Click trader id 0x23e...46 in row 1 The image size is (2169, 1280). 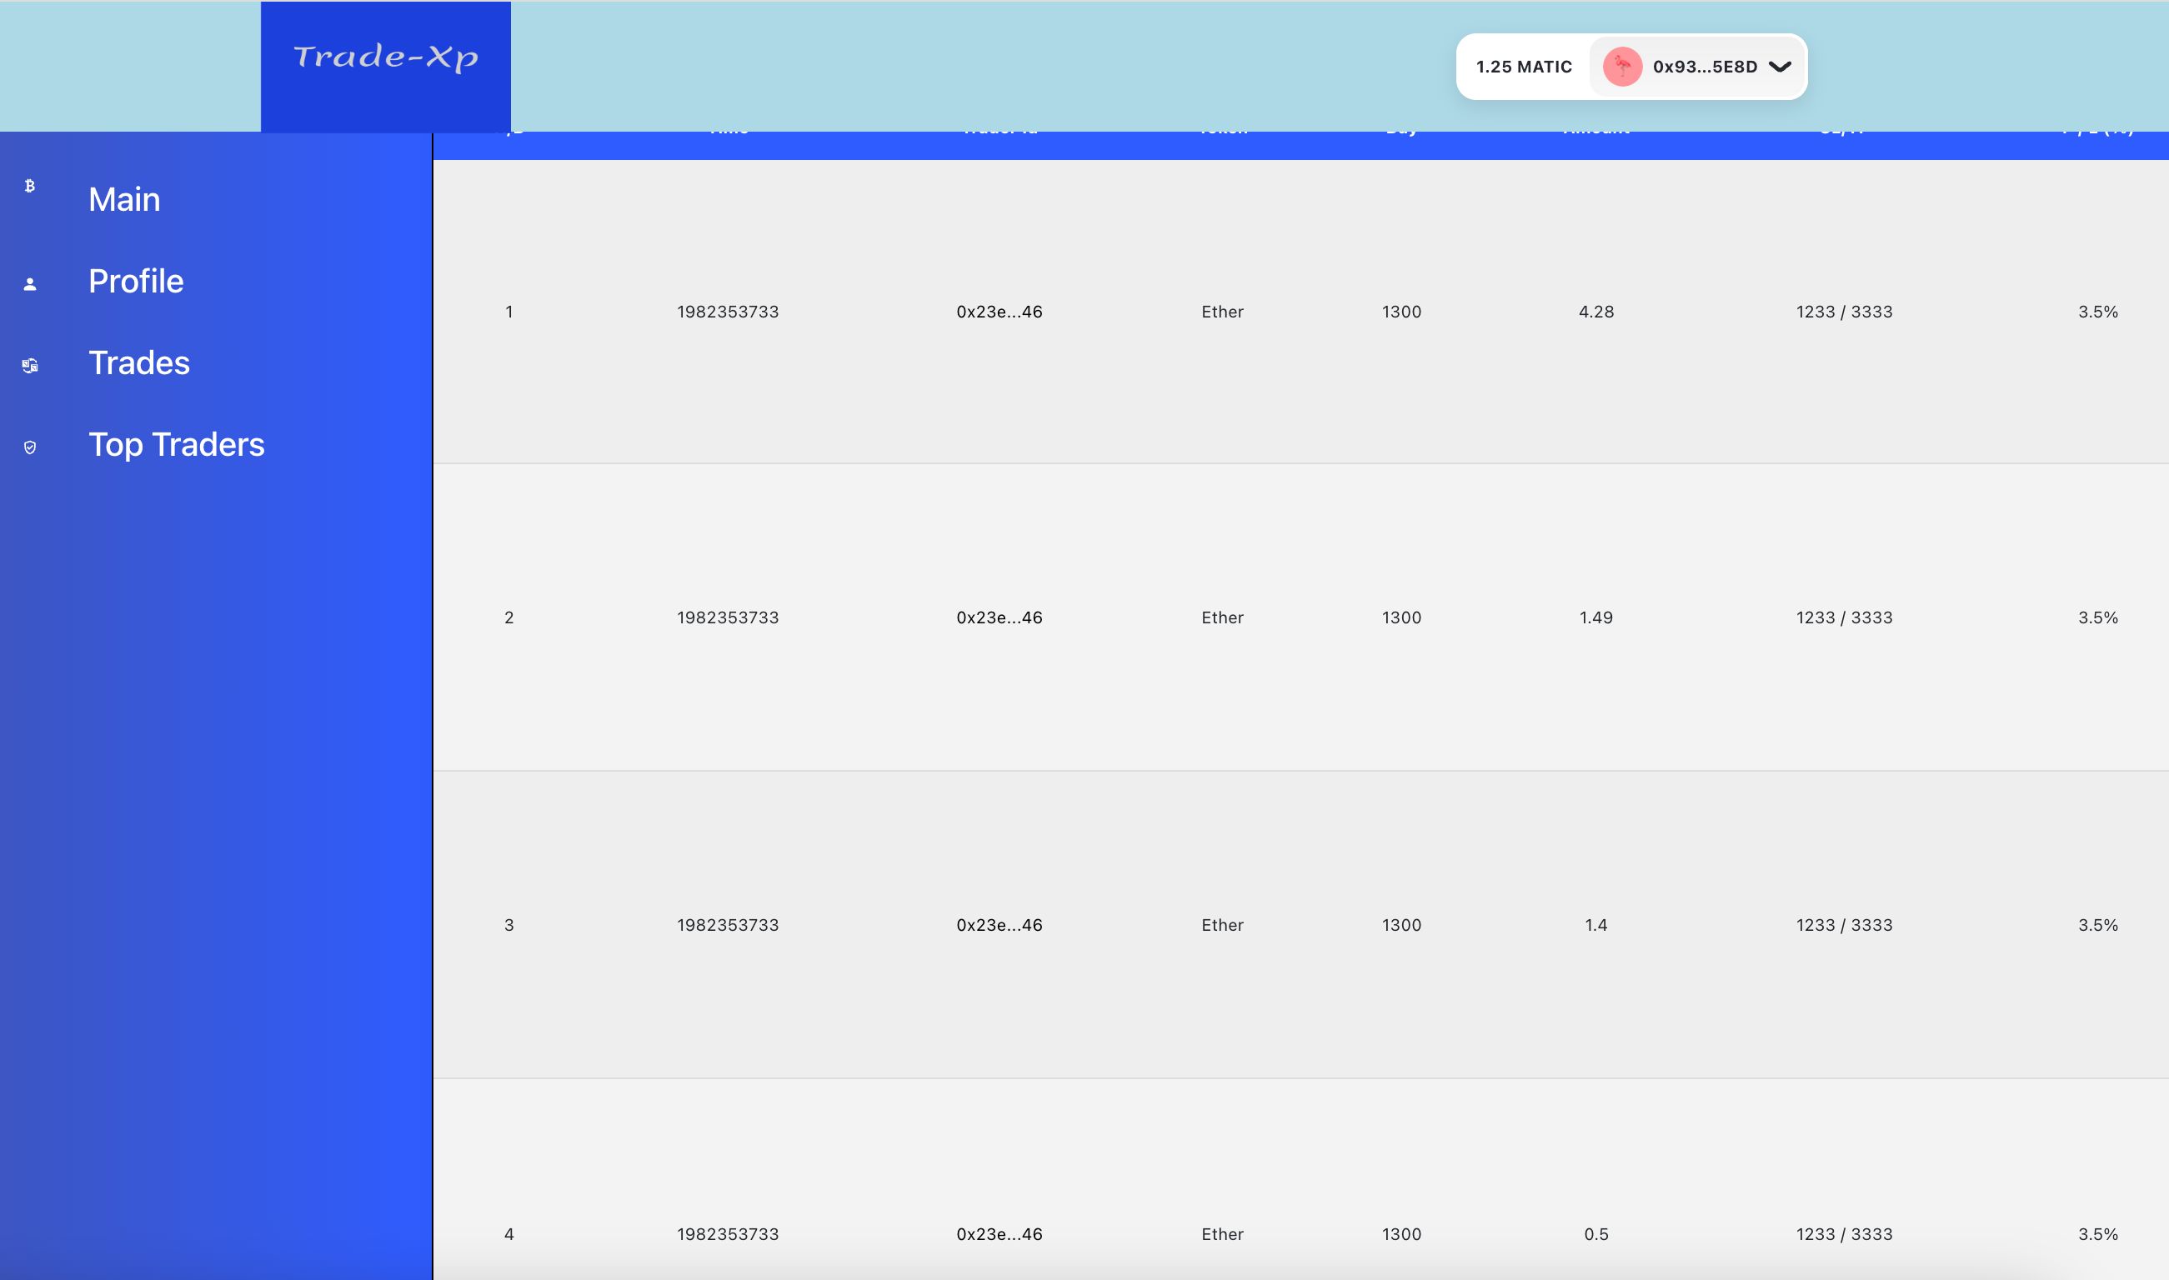pyautogui.click(x=1000, y=312)
